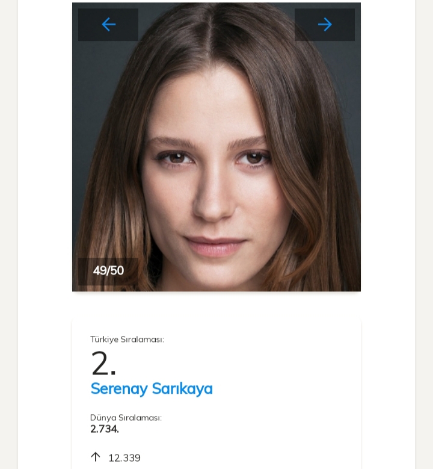This screenshot has width=433, height=469.
Task: Click the right gray page margin
Action: pos(424,241)
